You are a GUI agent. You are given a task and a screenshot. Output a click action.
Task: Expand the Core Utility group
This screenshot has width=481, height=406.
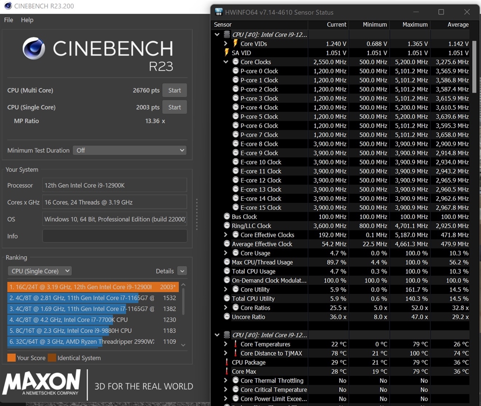[226, 289]
